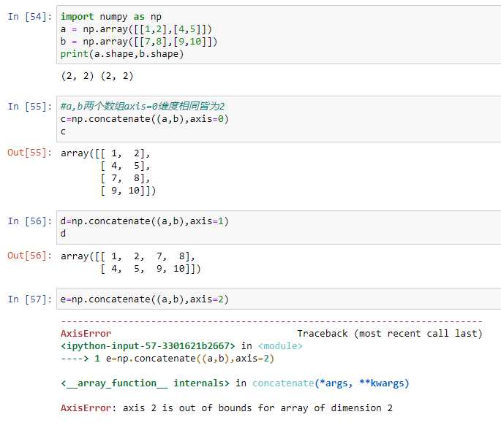
Task: Click the Chinese comment line about axis=0
Action: [x=143, y=106]
